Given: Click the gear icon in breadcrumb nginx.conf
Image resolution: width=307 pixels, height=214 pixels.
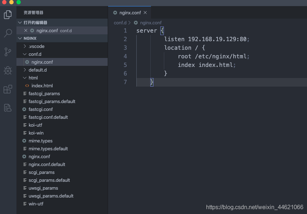Looking at the screenshot, I should click(136, 23).
